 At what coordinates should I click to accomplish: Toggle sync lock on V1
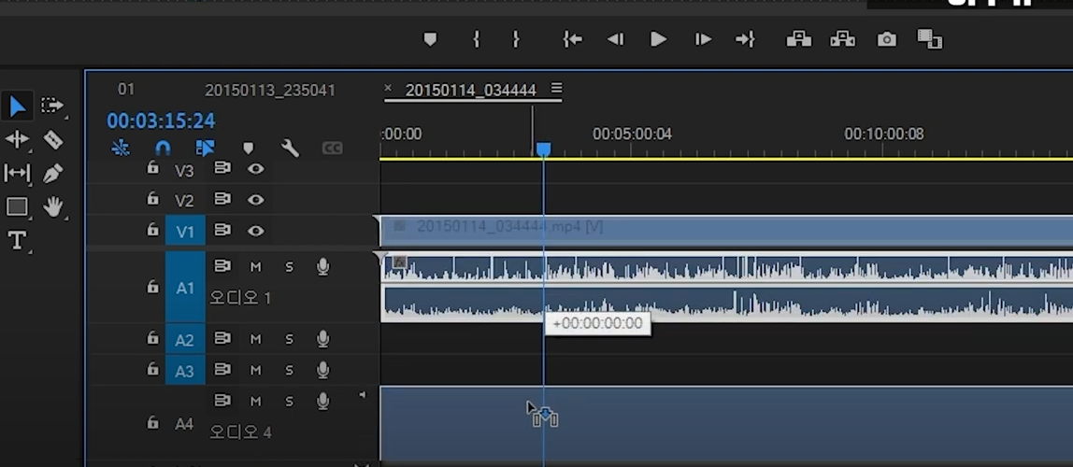pos(222,231)
